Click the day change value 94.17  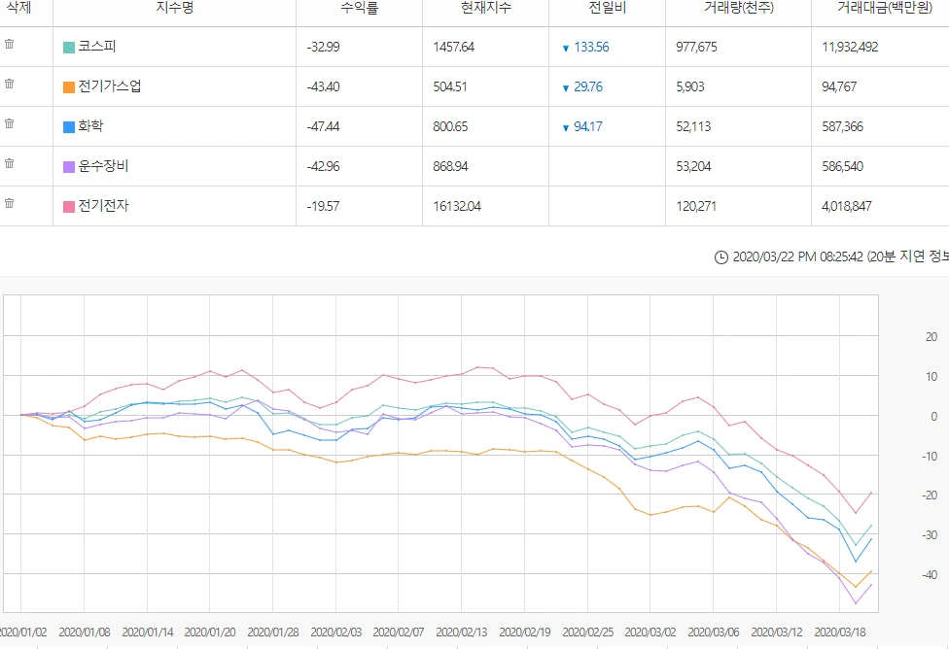pos(588,127)
